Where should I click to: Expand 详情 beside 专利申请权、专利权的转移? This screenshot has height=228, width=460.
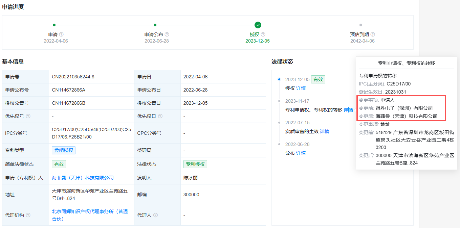[x=348, y=109]
